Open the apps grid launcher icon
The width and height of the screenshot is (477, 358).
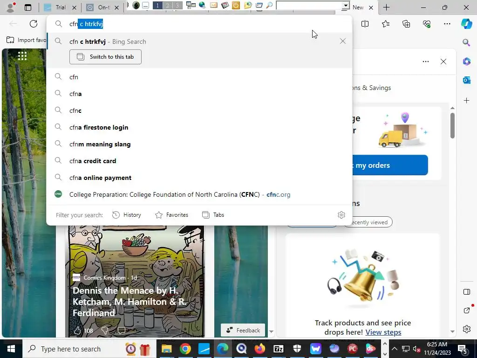coord(22,56)
